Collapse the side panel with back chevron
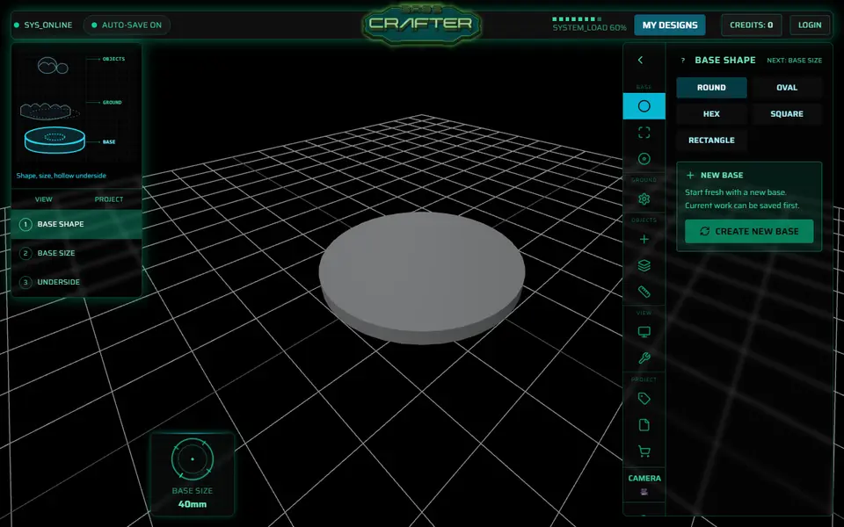The image size is (844, 527). pos(640,60)
